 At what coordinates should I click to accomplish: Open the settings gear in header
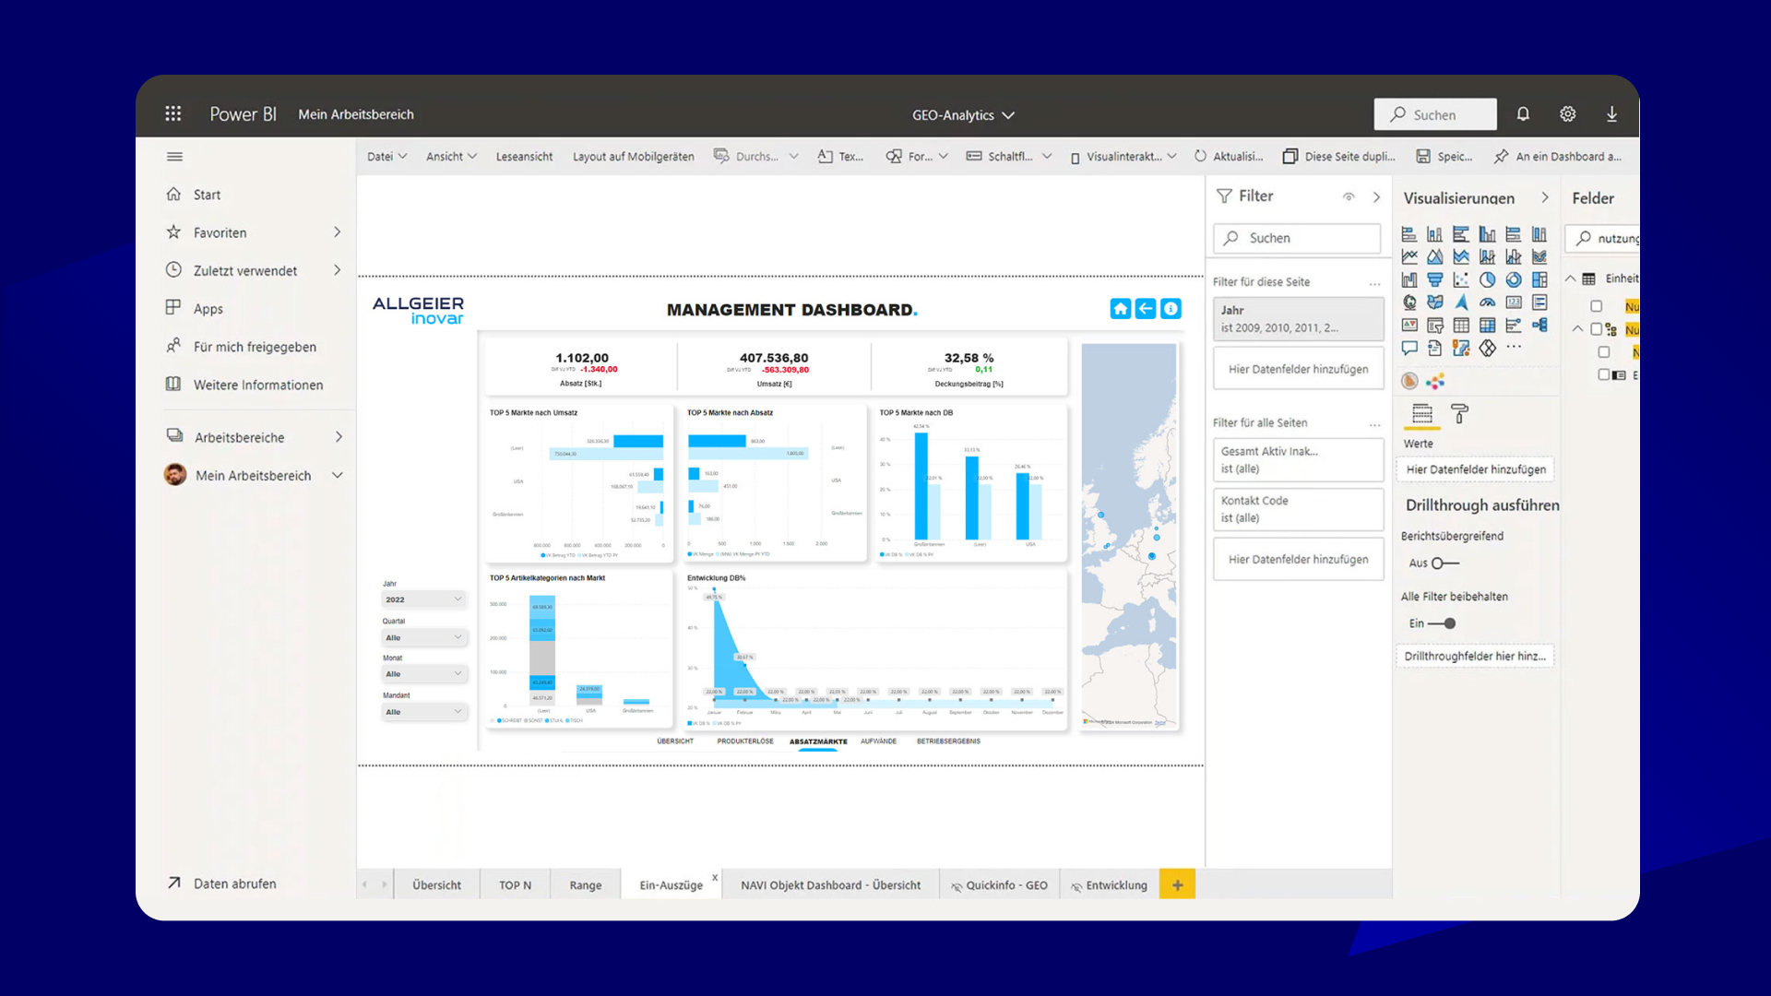pos(1567,113)
